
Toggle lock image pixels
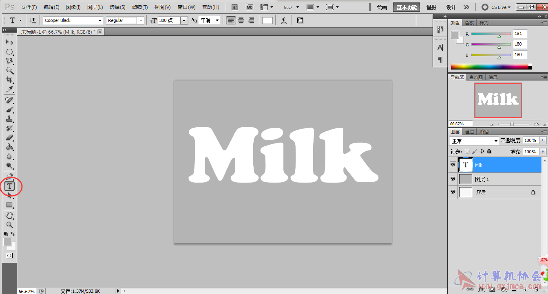click(475, 151)
